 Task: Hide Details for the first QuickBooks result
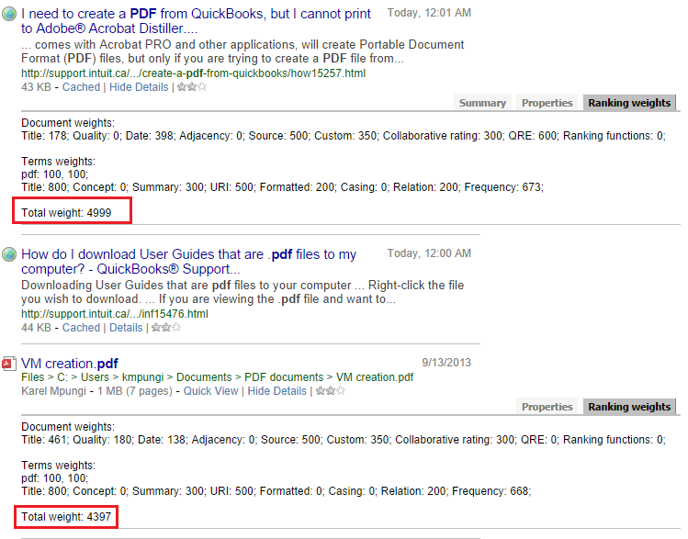click(x=139, y=87)
